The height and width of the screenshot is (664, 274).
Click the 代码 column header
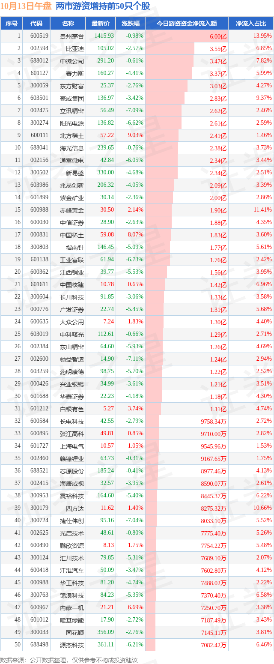tap(36, 24)
